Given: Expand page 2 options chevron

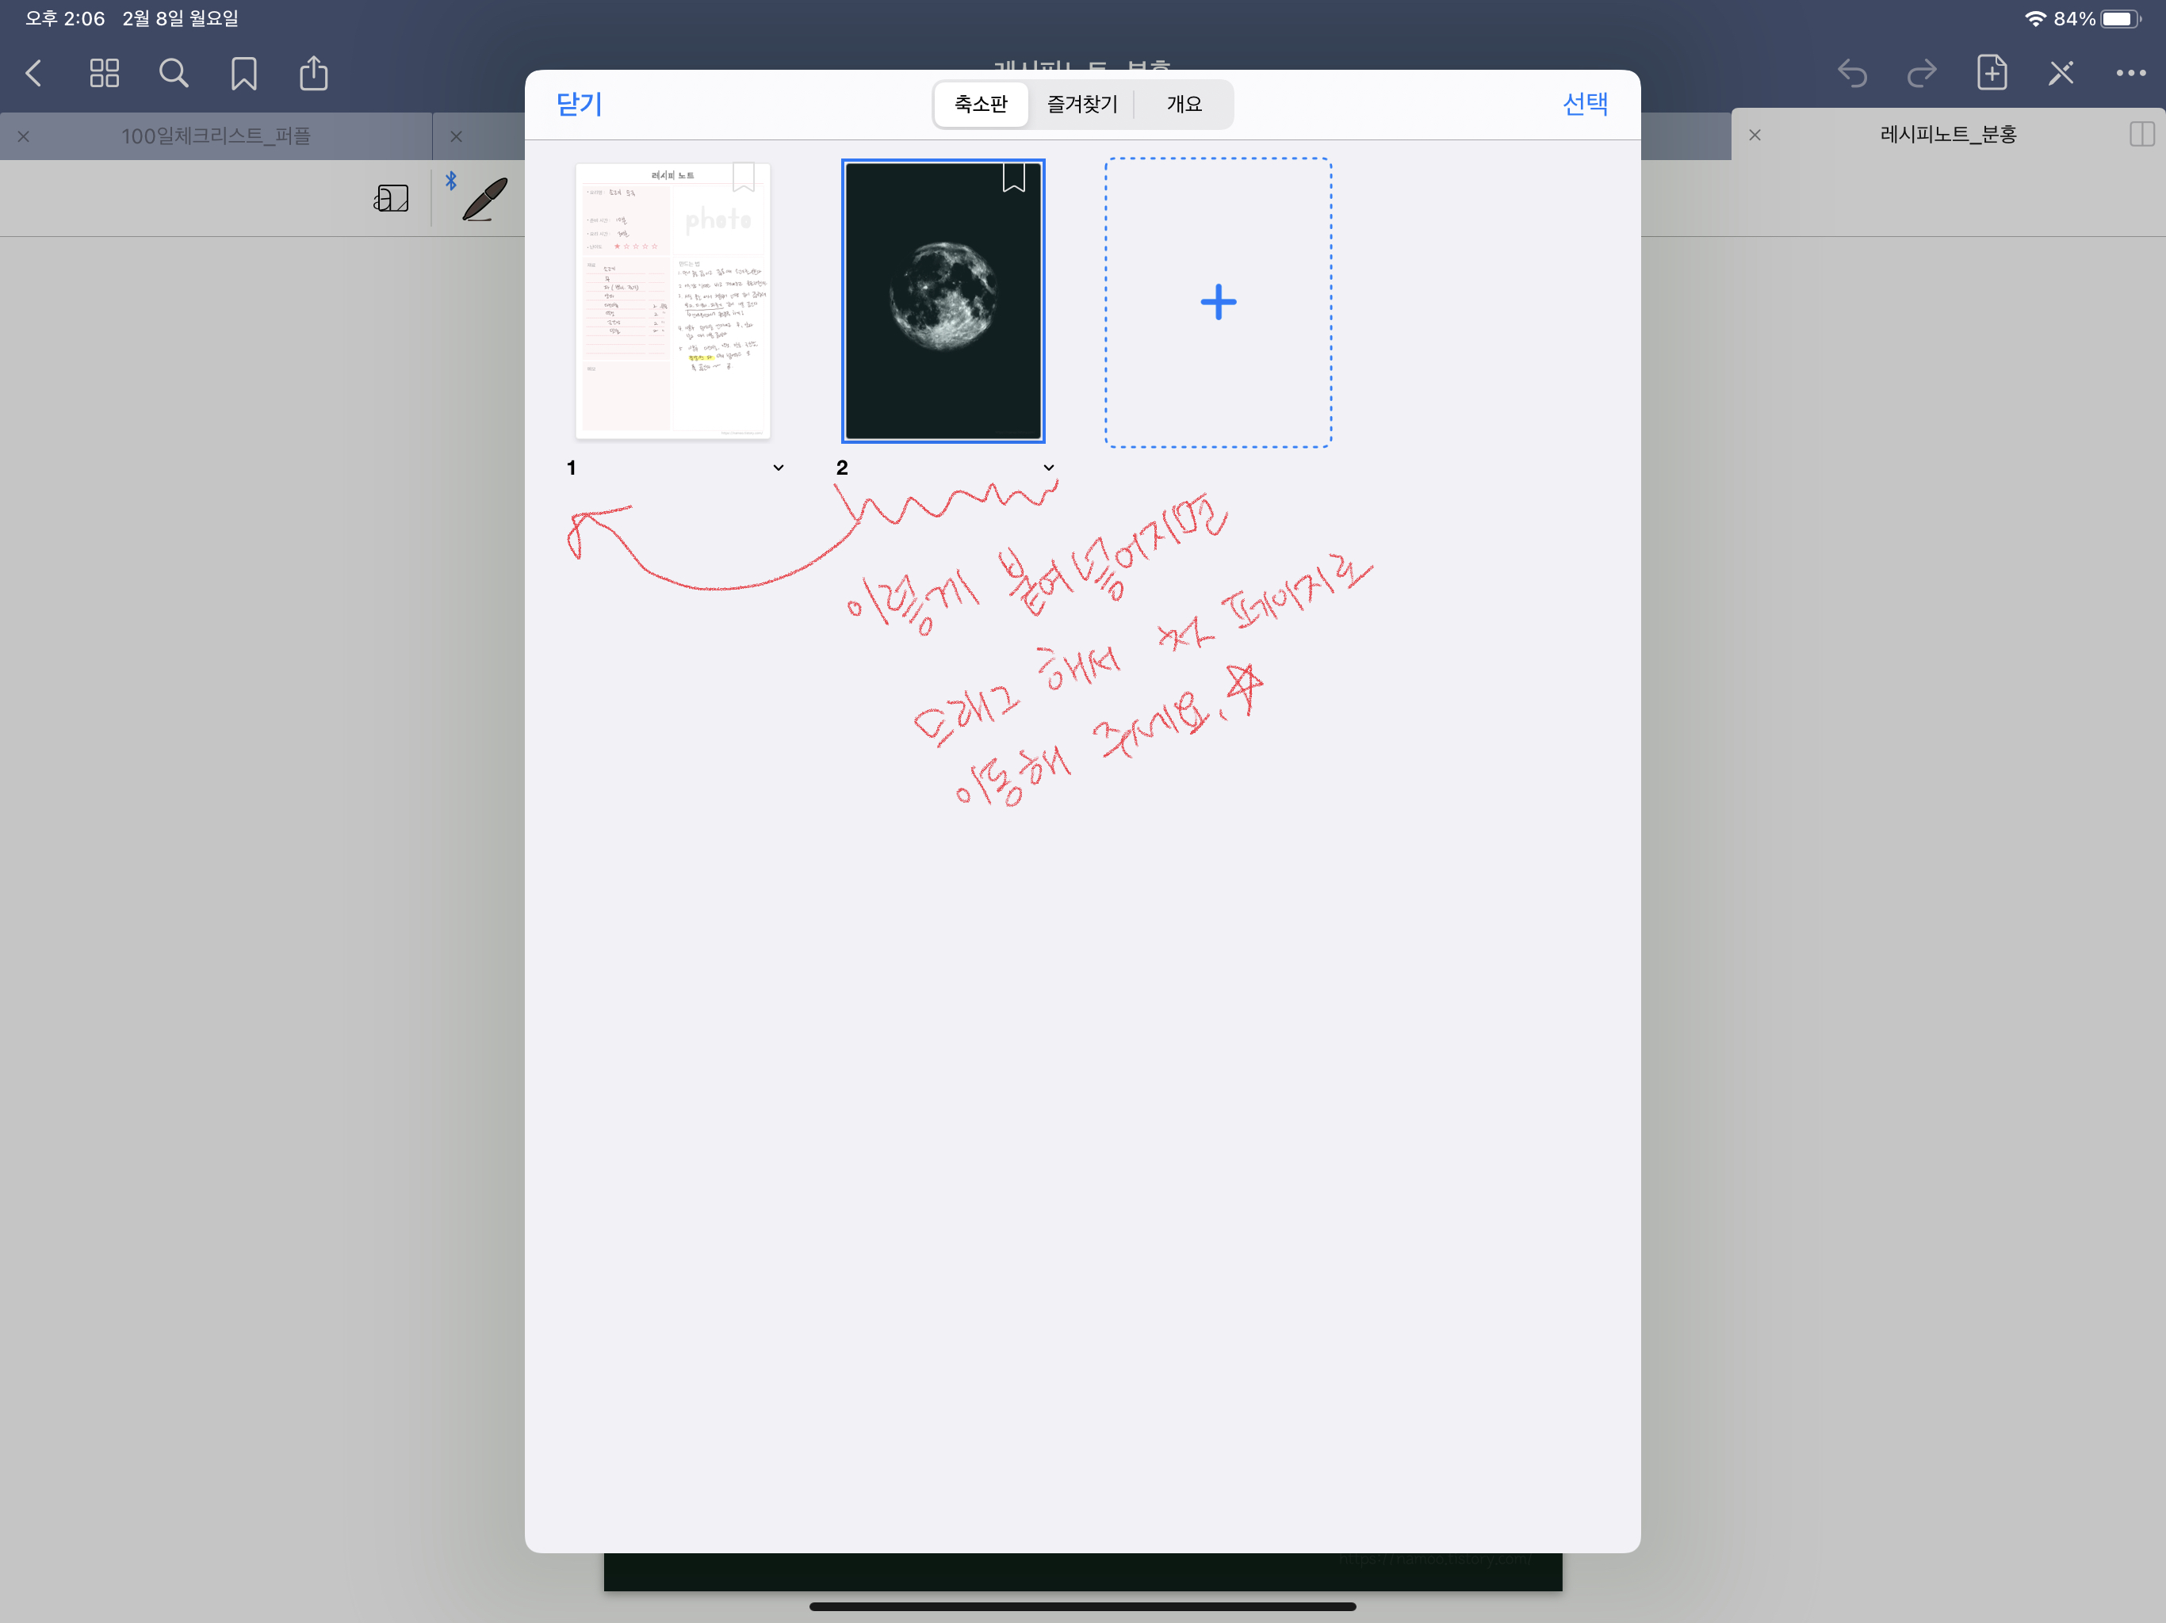Looking at the screenshot, I should pyautogui.click(x=1049, y=468).
